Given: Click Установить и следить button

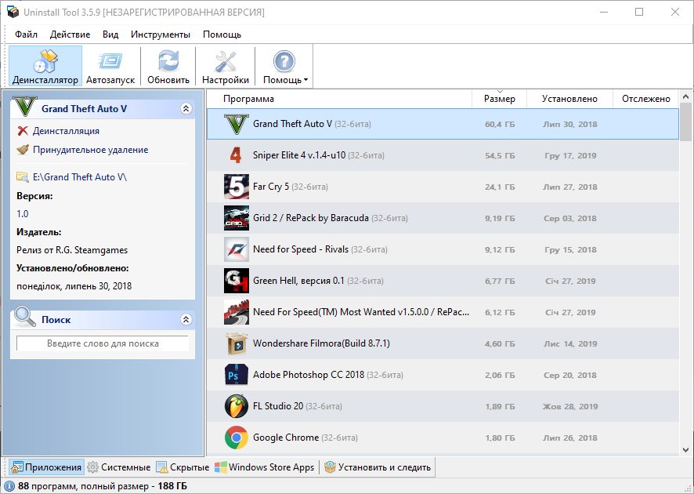Looking at the screenshot, I should (x=377, y=467).
